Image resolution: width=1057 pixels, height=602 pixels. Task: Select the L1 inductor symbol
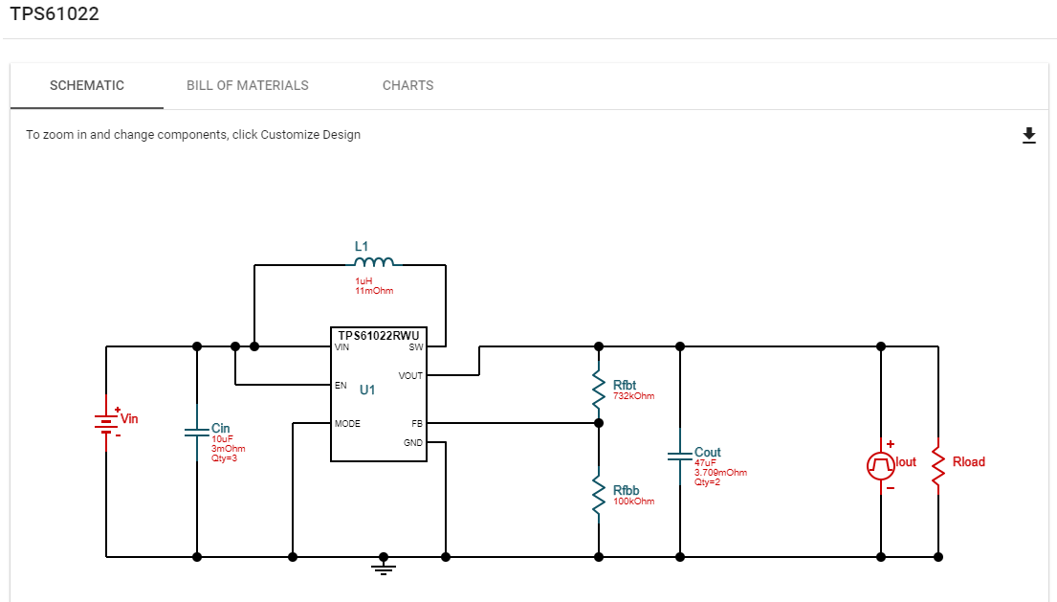pos(374,261)
